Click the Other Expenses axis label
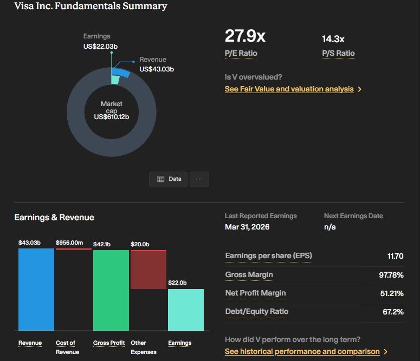This screenshot has width=420, height=361. (x=144, y=347)
